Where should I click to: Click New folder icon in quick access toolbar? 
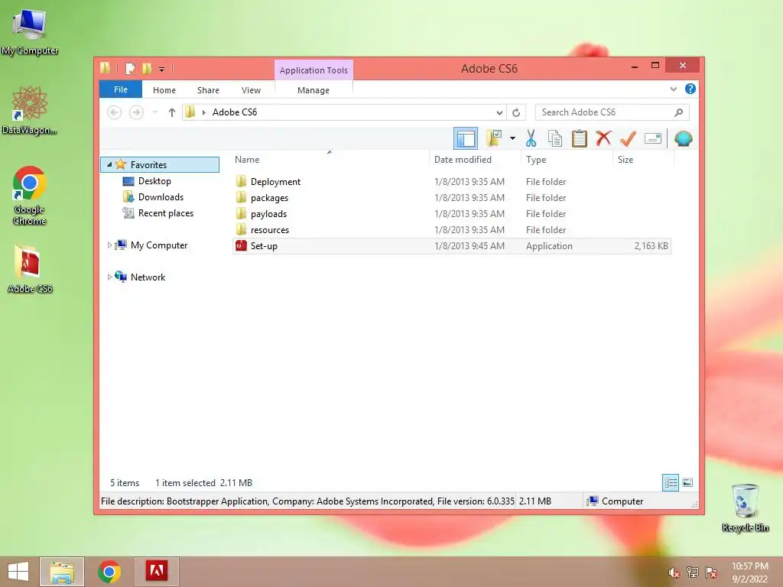click(x=147, y=68)
